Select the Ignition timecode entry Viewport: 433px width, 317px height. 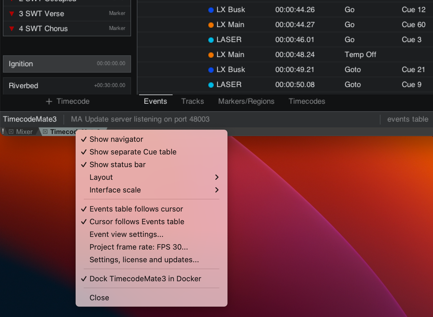click(67, 64)
